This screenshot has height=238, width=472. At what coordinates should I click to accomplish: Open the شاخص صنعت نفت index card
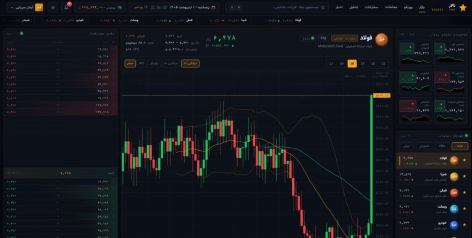click(450, 110)
